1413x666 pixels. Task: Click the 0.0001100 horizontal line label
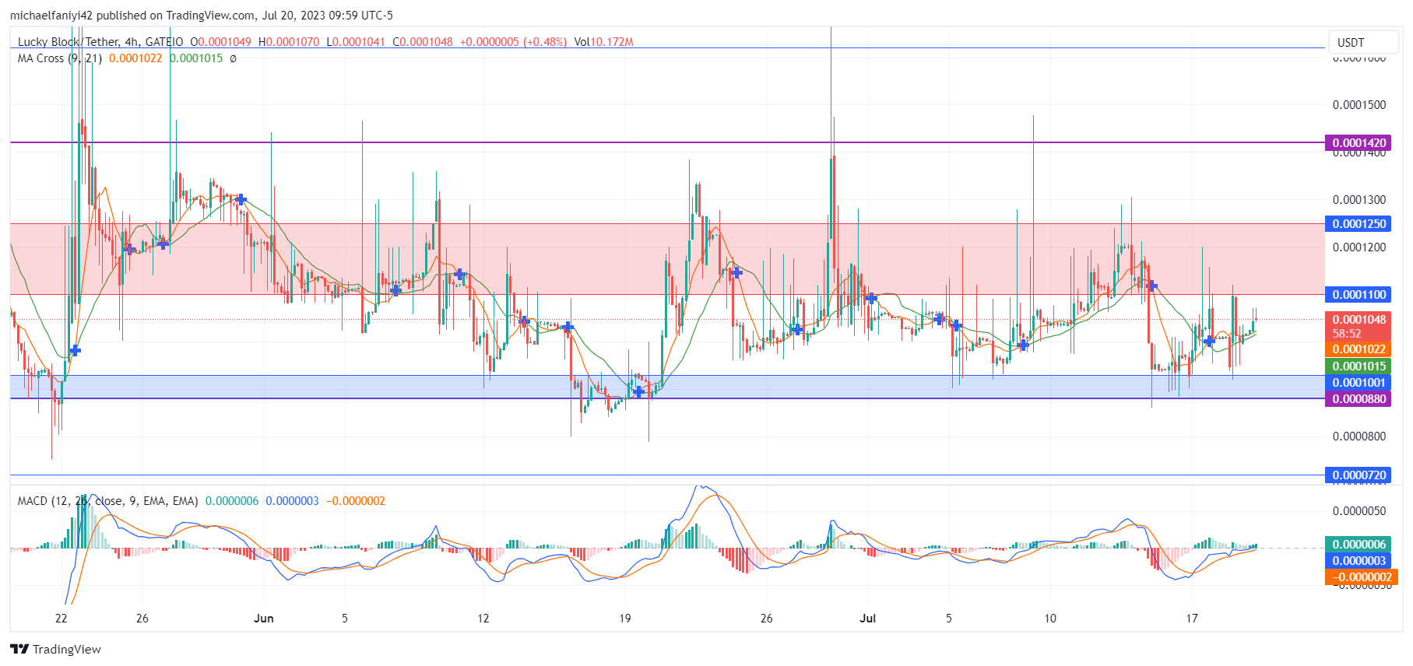tap(1359, 295)
